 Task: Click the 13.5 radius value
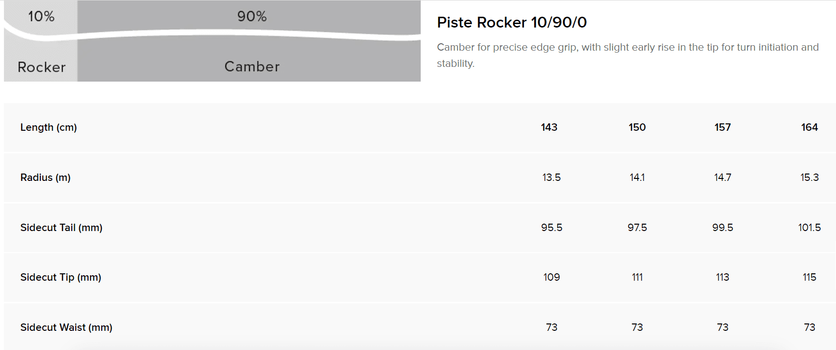(x=551, y=177)
